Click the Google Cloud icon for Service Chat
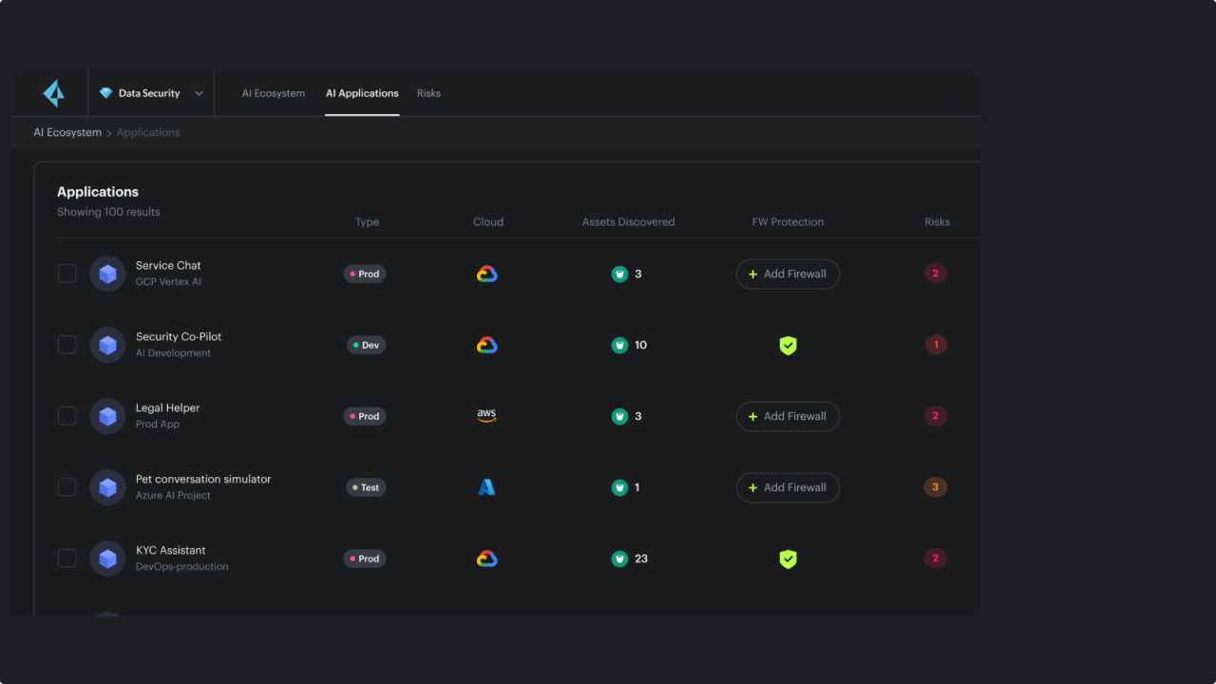The image size is (1216, 684). tap(486, 274)
